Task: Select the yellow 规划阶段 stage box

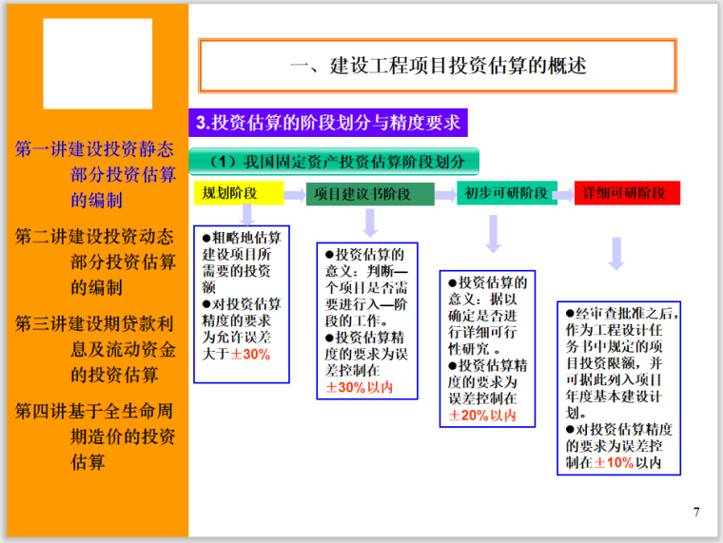Action: click(x=238, y=193)
